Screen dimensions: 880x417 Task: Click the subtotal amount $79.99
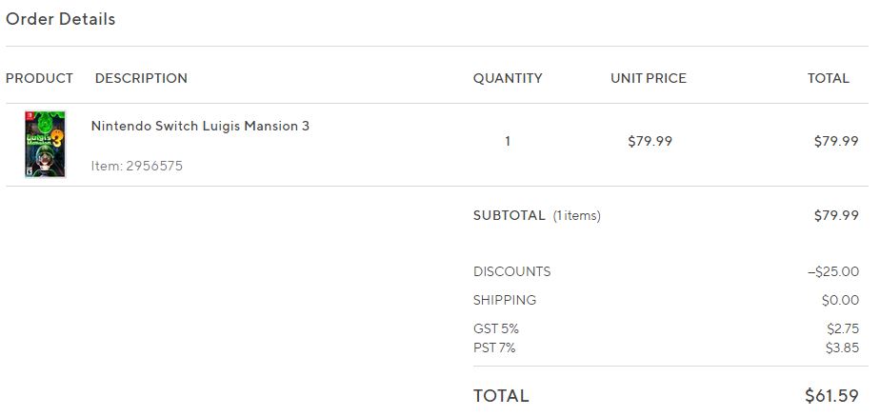(835, 215)
